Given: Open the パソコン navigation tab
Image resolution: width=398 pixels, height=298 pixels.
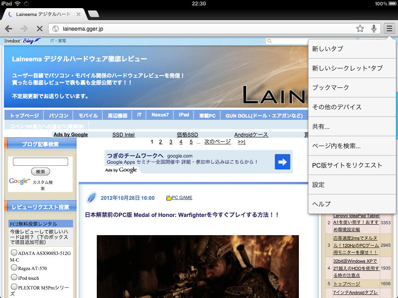Looking at the screenshot, I should point(58,116).
